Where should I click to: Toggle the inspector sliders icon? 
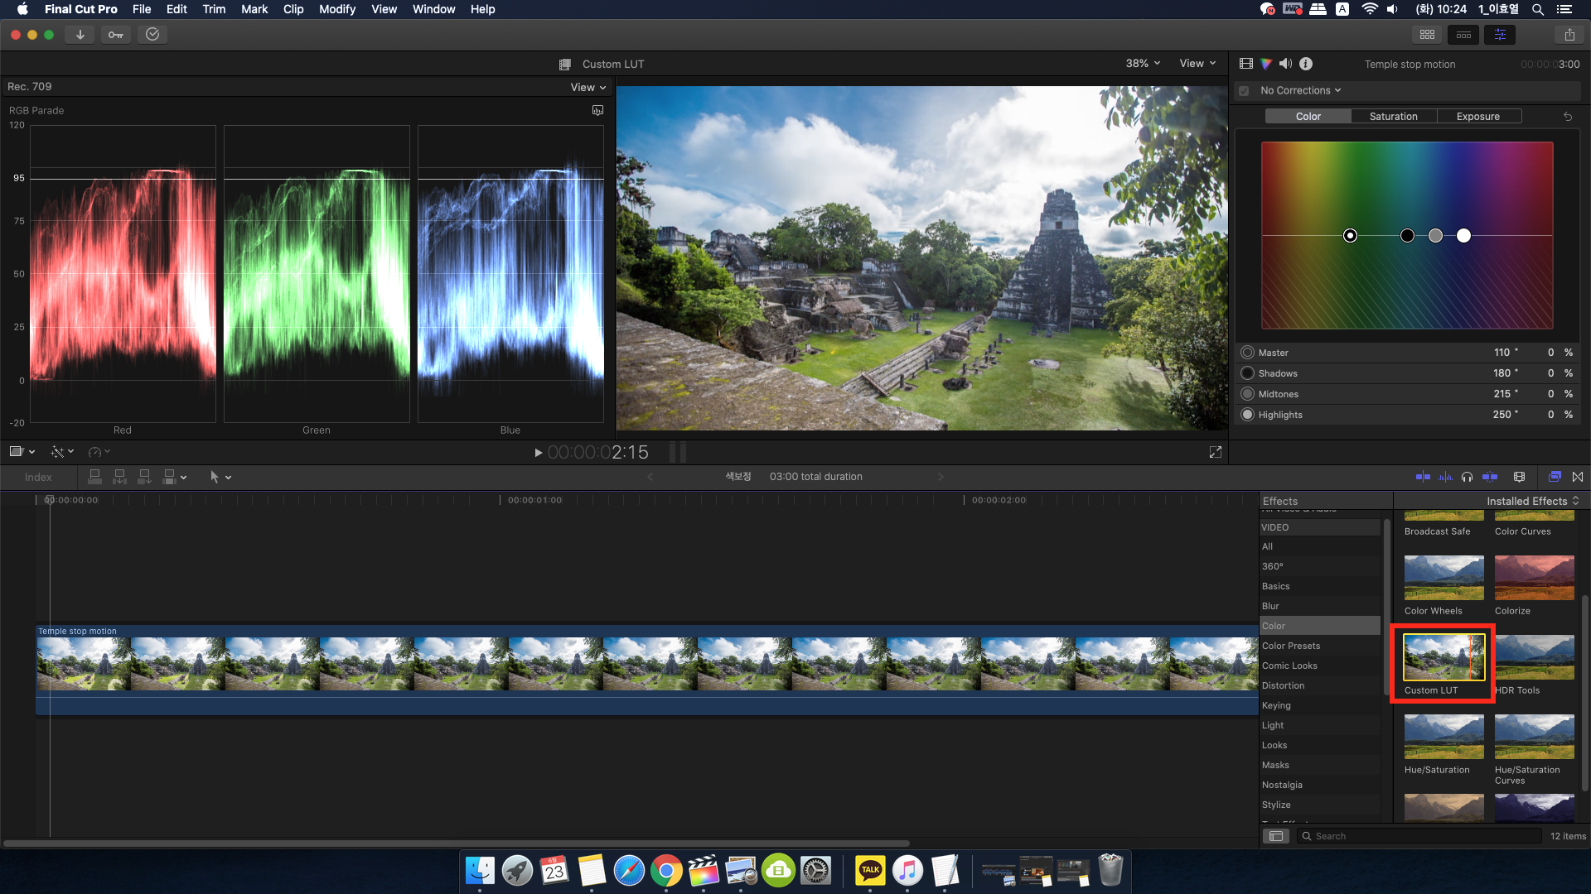coord(1500,35)
